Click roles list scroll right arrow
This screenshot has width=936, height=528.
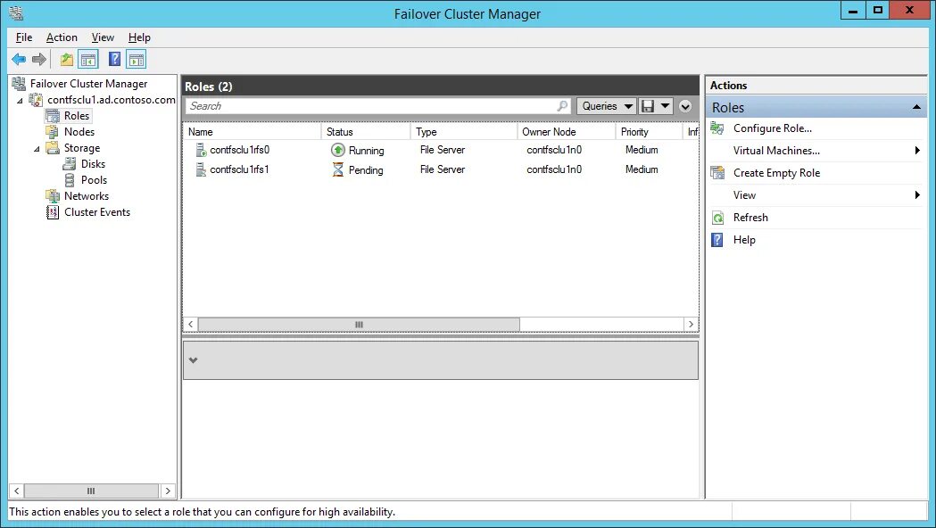[x=691, y=325]
